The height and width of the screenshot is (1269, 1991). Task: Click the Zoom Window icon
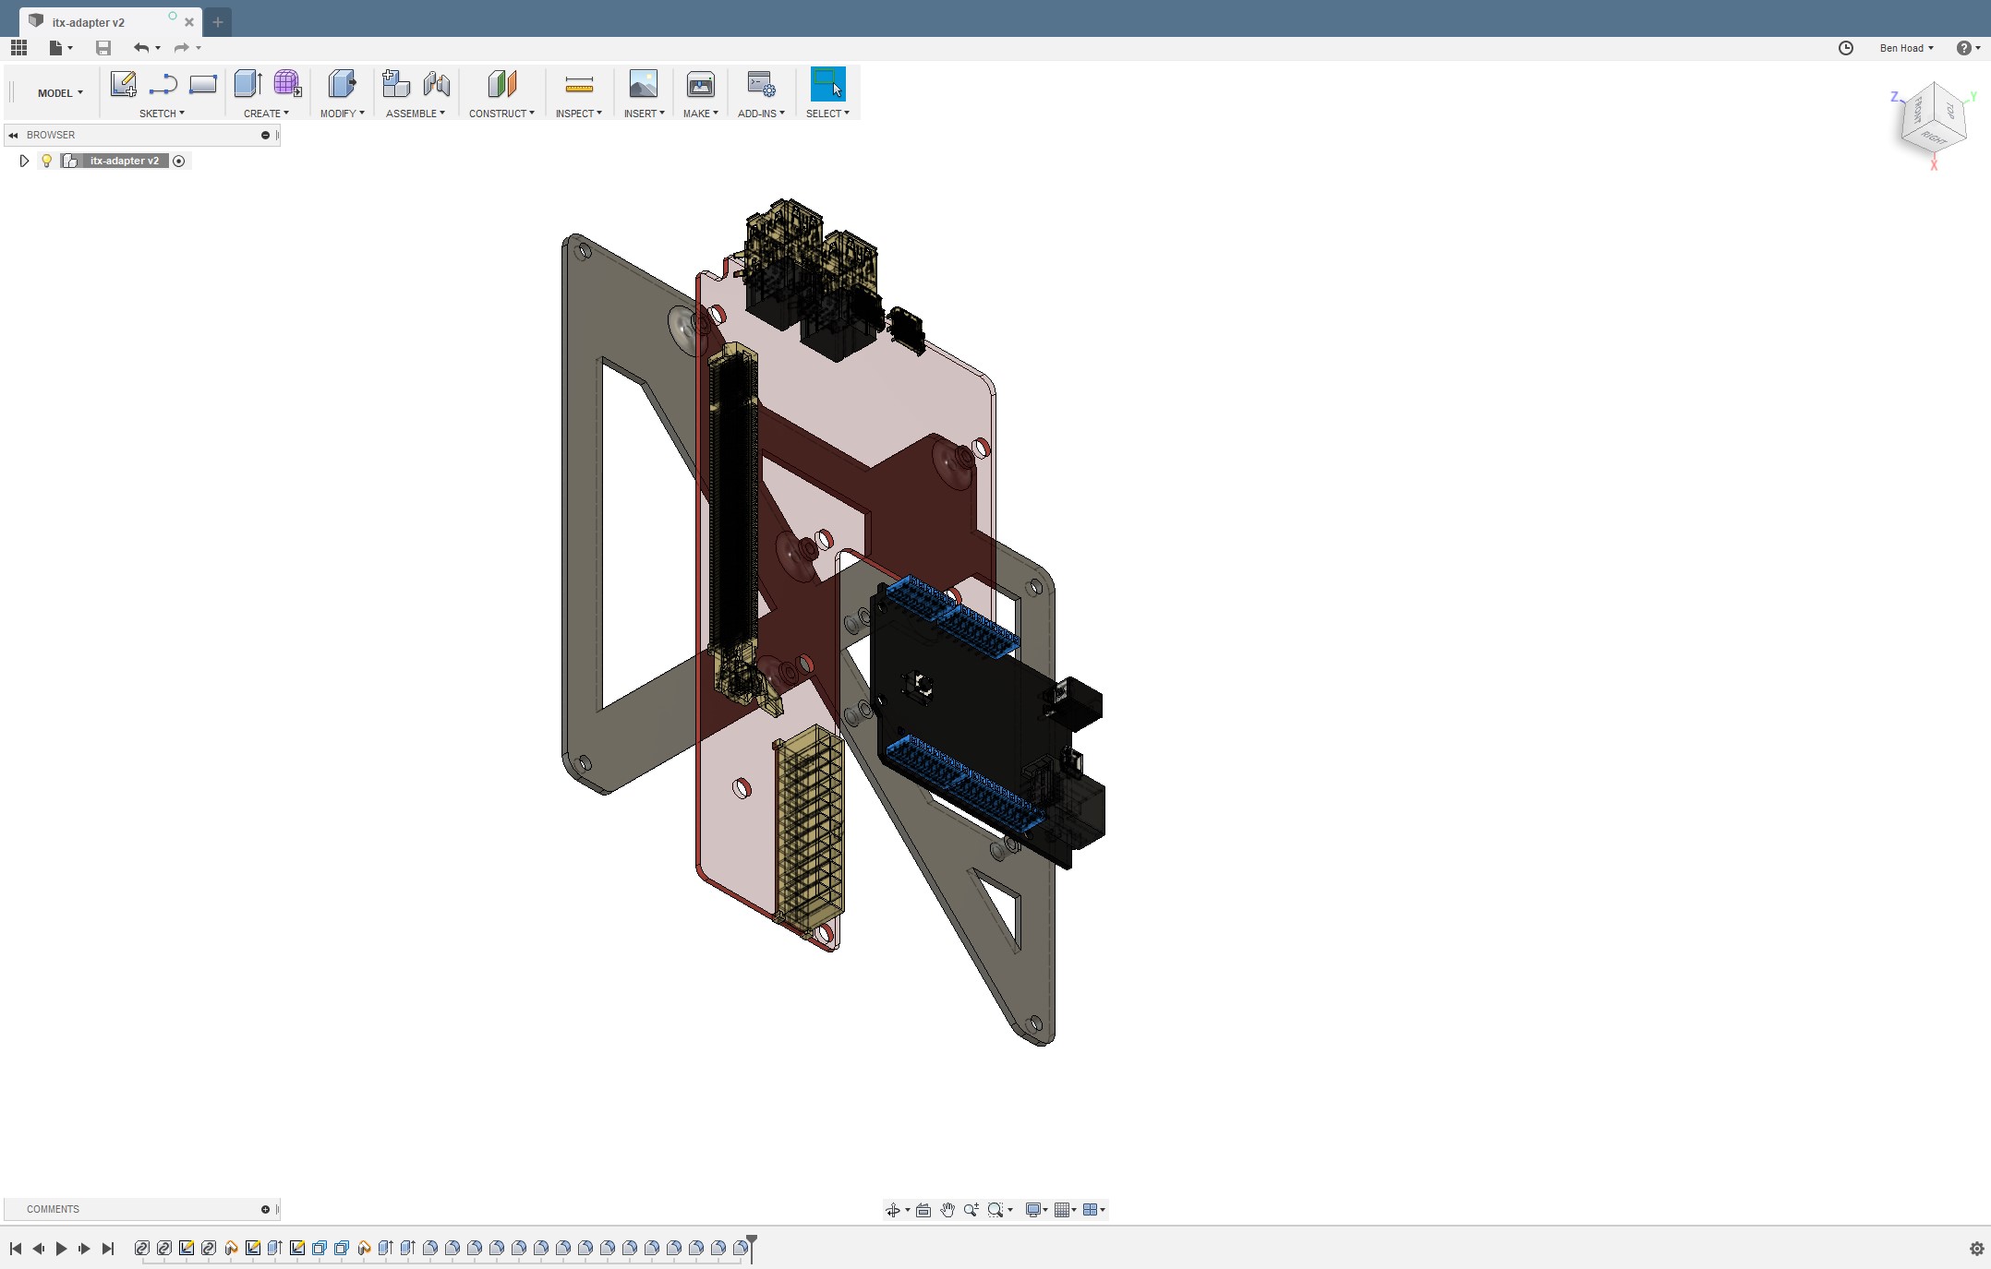995,1210
